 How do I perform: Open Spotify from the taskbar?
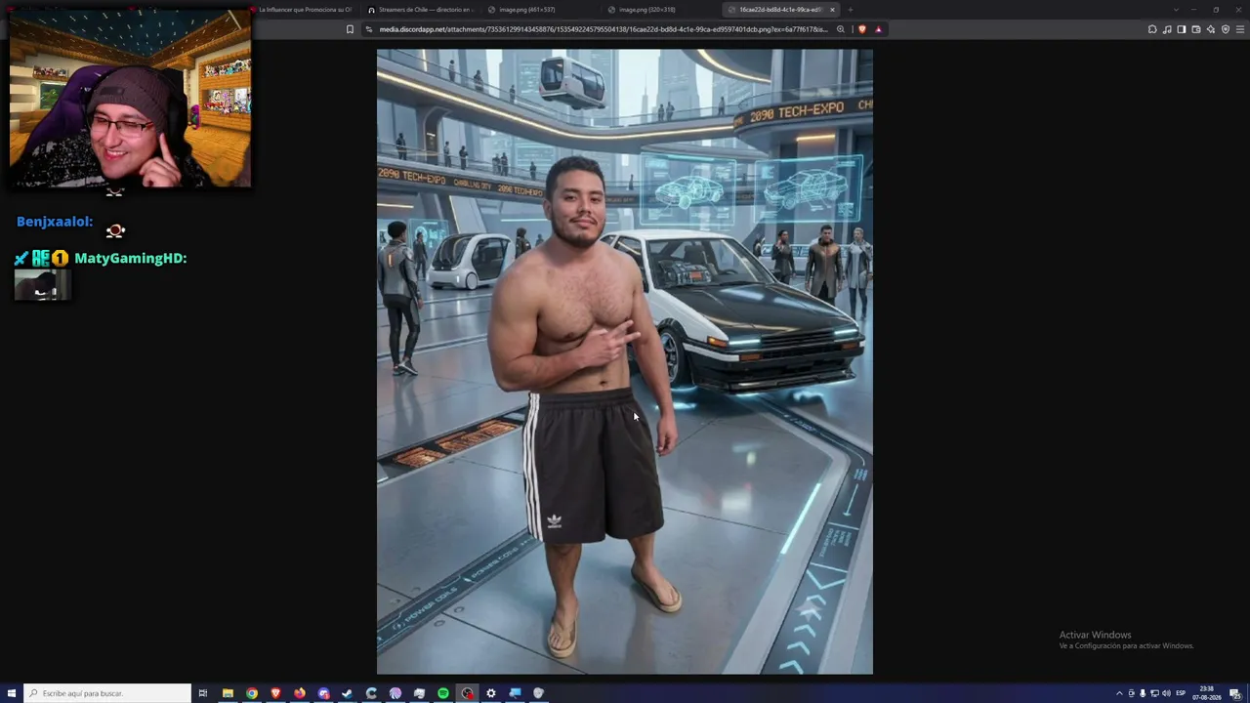443,693
